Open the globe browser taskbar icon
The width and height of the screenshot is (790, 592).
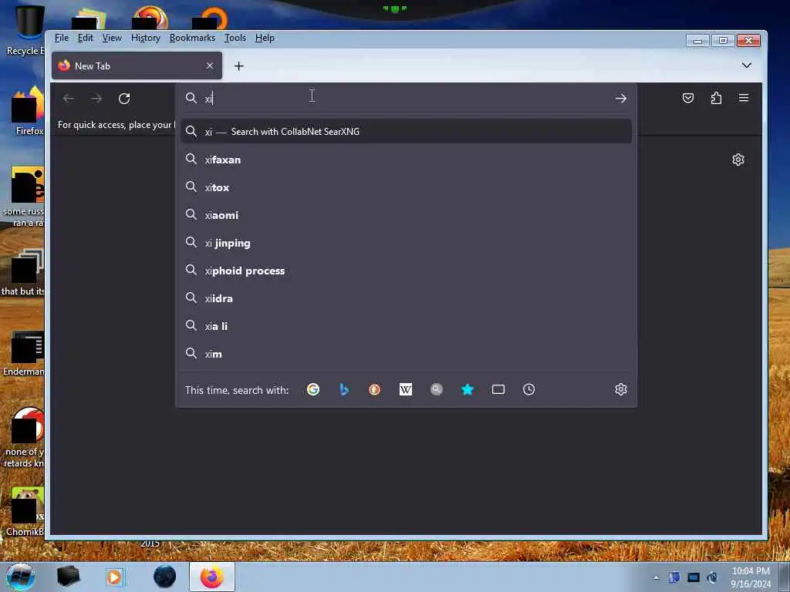(x=164, y=577)
